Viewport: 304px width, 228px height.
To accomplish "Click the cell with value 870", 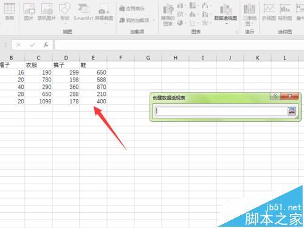I will [93, 87].
